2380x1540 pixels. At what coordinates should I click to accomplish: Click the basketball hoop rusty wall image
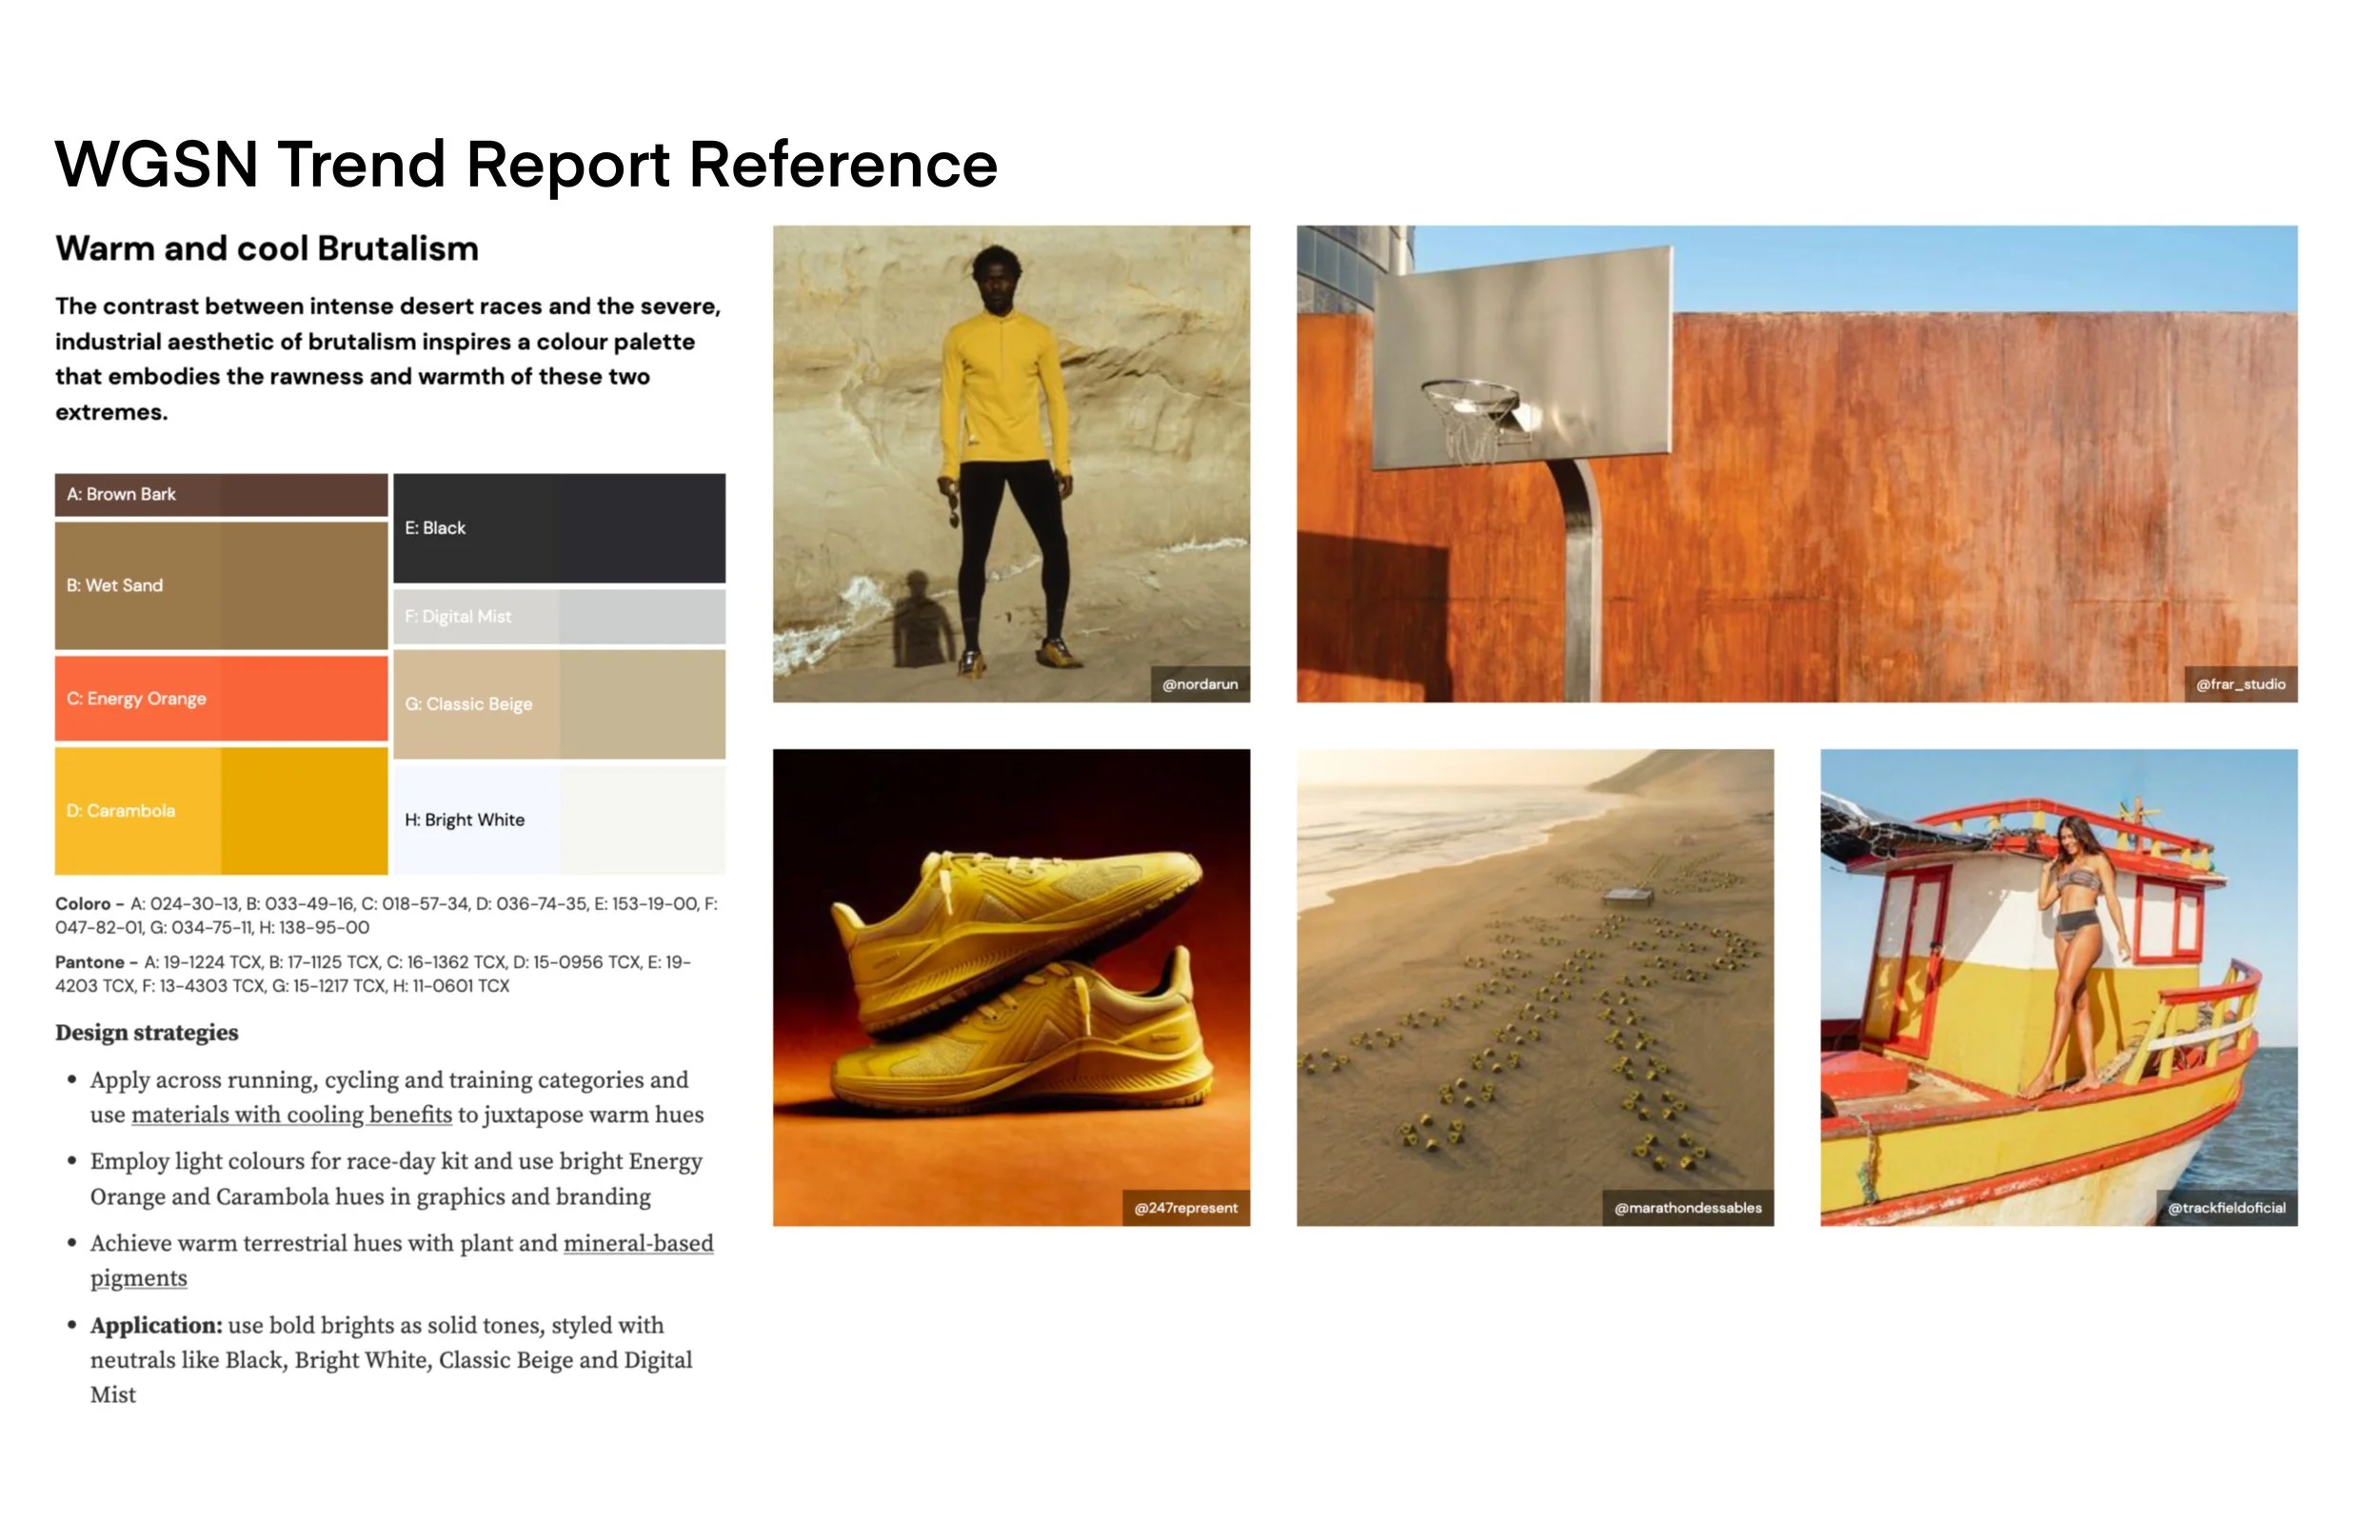tap(1796, 463)
